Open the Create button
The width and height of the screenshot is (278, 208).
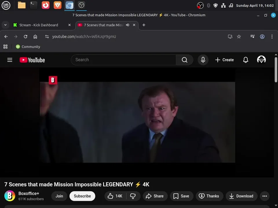(x=224, y=60)
